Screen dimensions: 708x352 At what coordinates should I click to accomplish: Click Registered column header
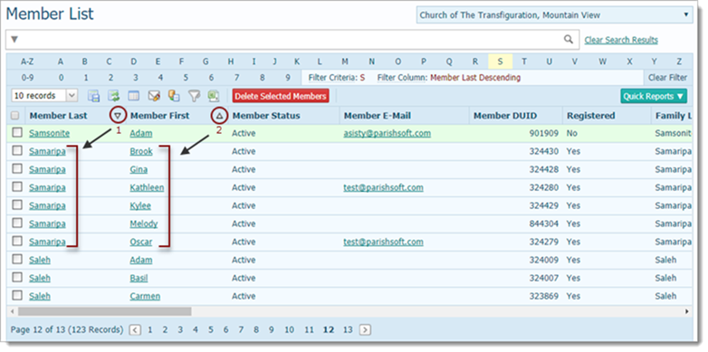[590, 116]
